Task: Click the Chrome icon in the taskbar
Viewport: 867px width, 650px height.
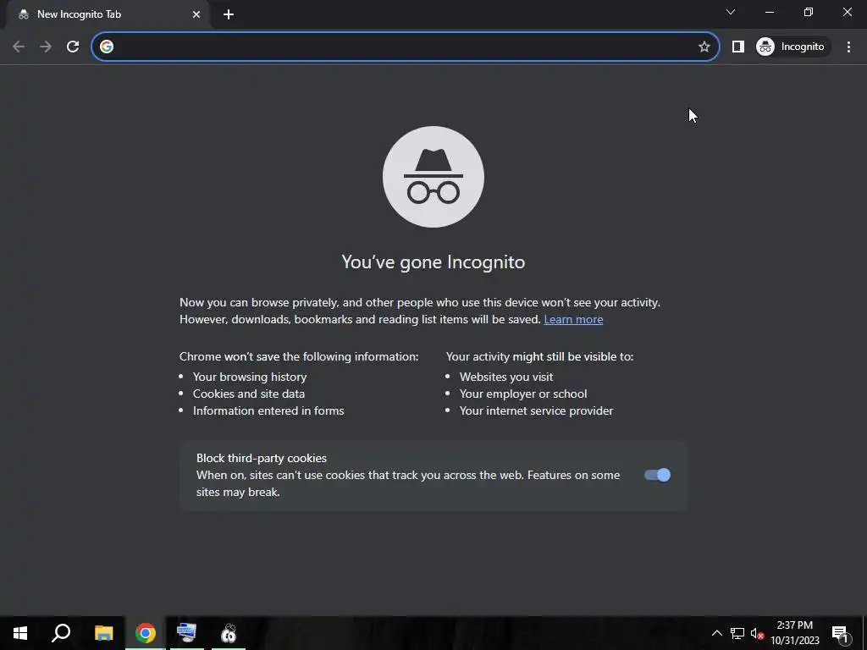Action: [146, 633]
